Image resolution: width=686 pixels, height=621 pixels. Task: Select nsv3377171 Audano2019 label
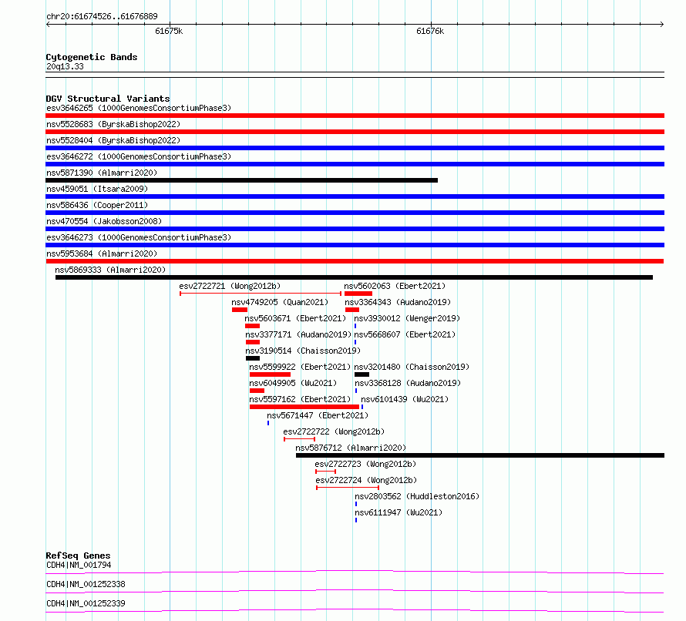(298, 334)
